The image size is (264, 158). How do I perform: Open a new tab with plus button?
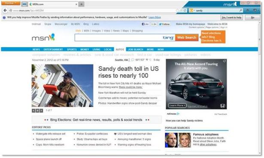(81, 4)
